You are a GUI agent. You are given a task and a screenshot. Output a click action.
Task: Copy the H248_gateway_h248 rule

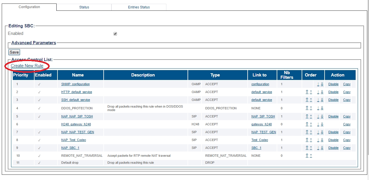(347, 124)
